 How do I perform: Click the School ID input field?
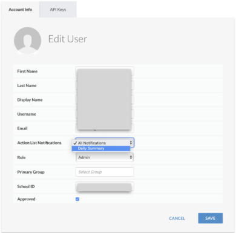(105, 186)
